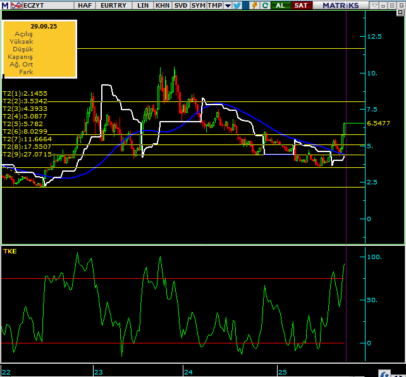Click the small square icon below the close button
The width and height of the screenshot is (406, 377).
click(x=400, y=13)
